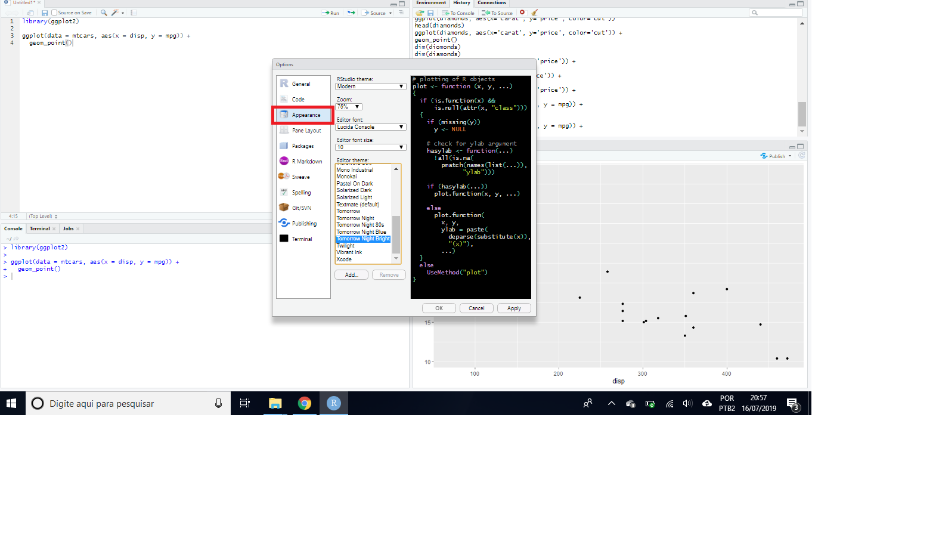Screen dimensions: 936x550
Task: Clear all history with the broom icon
Action: pos(534,13)
